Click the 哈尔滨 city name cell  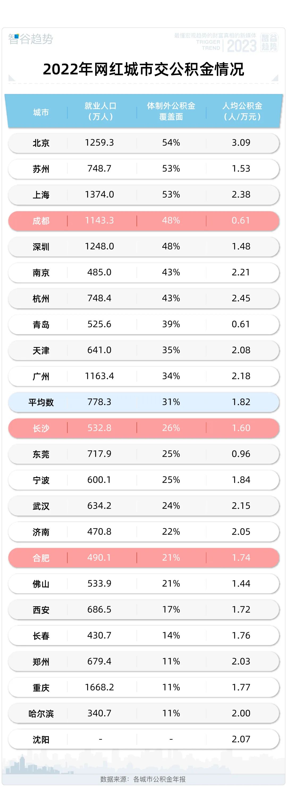coord(41,713)
